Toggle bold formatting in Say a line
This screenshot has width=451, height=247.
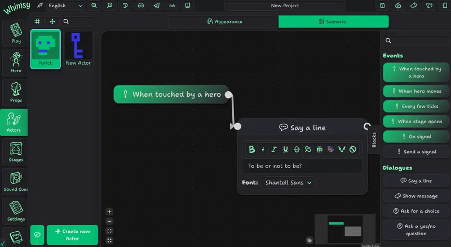[251, 149]
